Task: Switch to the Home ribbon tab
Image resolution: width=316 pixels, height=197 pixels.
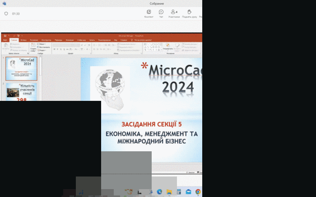Action: 14,40
